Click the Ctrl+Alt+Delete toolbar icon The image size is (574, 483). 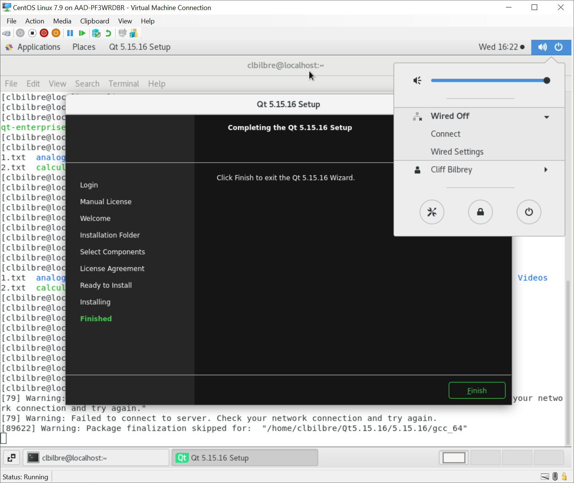click(7, 33)
